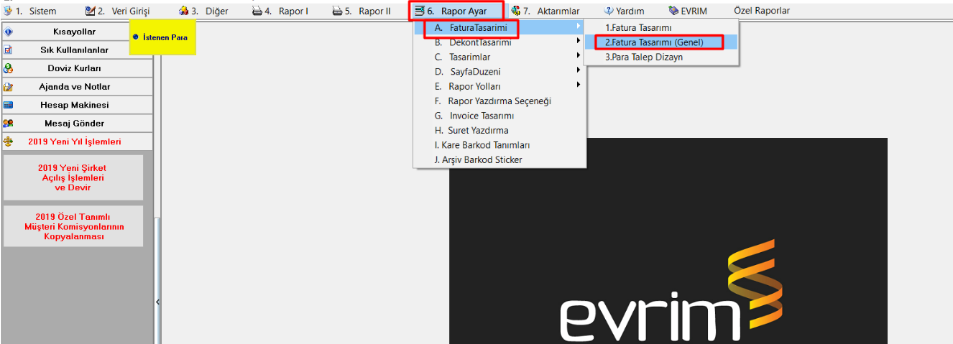Click the EVRIM menu icon
Viewport: 953px width, 344px height.
673,11
